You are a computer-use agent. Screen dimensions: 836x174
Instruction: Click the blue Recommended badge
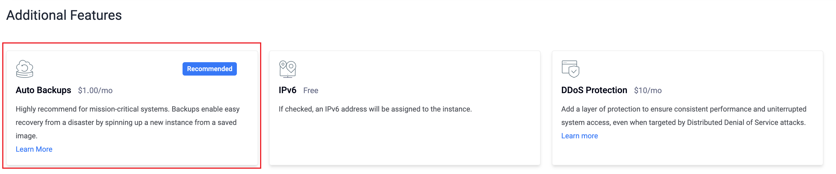click(x=210, y=69)
